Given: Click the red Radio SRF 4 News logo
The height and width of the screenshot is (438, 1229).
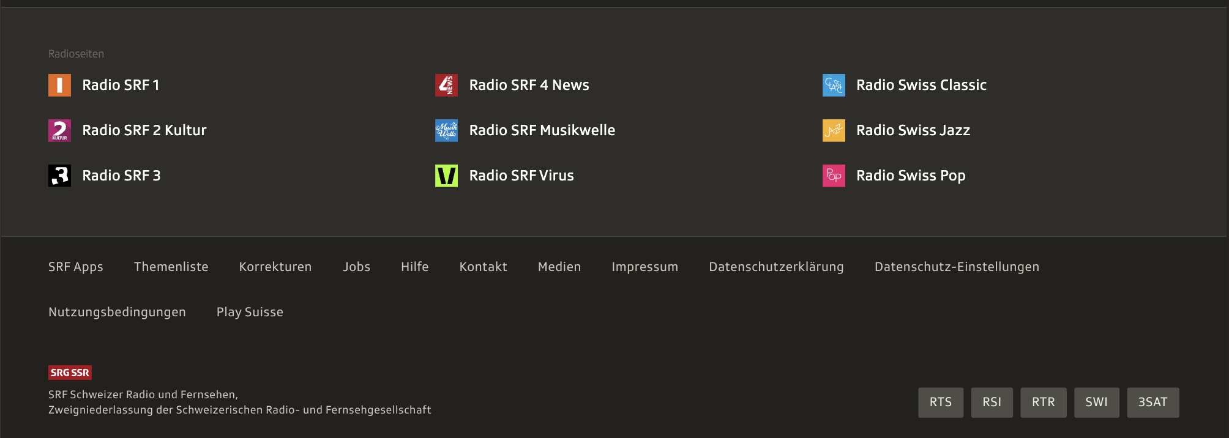Looking at the screenshot, I should tap(446, 85).
